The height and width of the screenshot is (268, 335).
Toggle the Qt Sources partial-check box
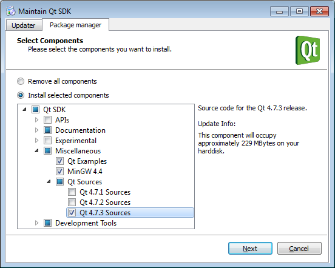point(60,181)
